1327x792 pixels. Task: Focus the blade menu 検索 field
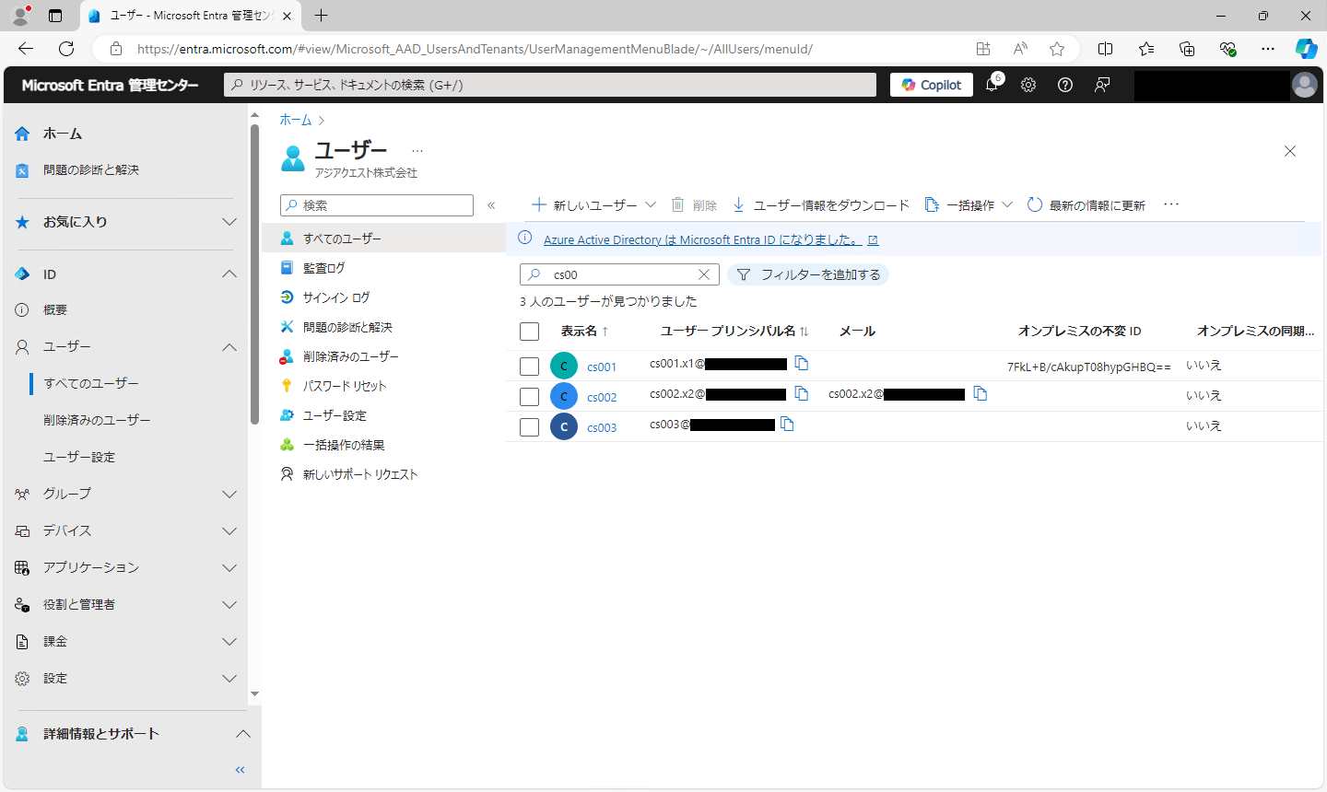tap(377, 205)
